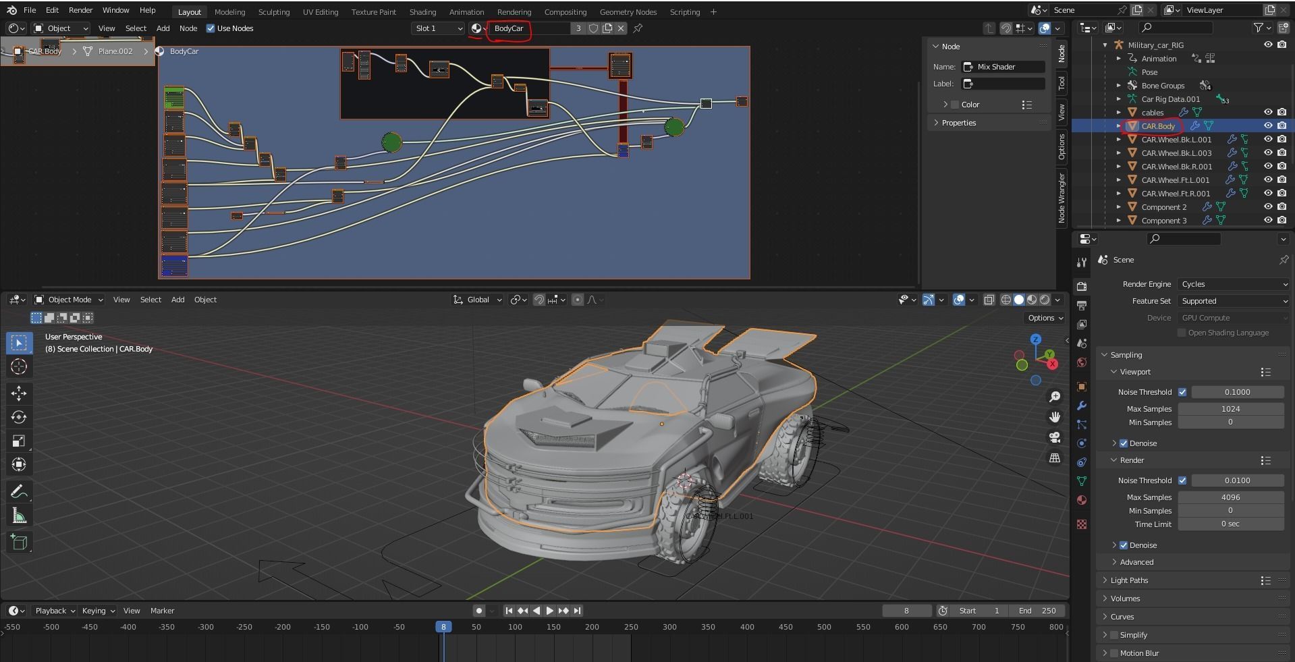
Task: Hide CAR.Body in viewport via eye
Action: (x=1268, y=126)
